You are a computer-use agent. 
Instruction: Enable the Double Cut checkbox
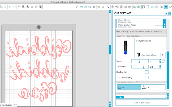pyautogui.click(x=147, y=72)
